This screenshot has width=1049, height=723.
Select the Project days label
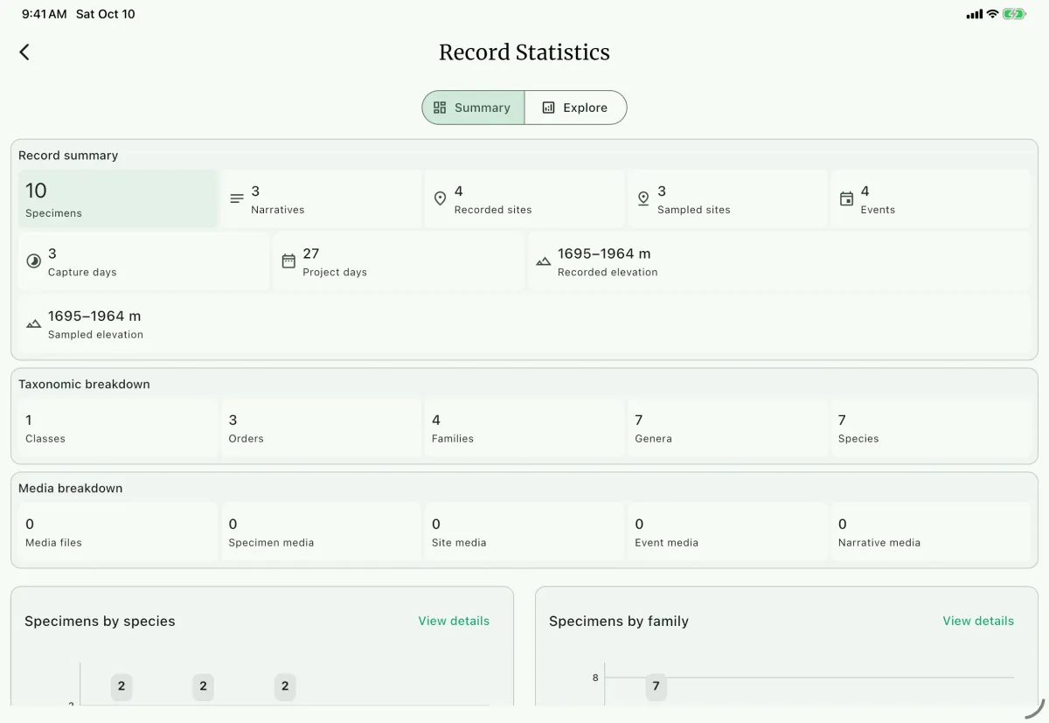[x=335, y=272]
